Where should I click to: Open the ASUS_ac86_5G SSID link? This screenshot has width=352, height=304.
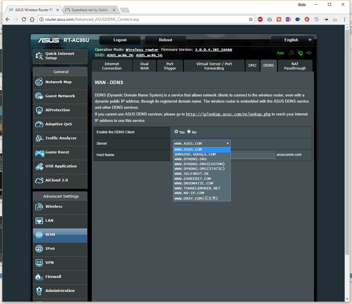click(149, 55)
